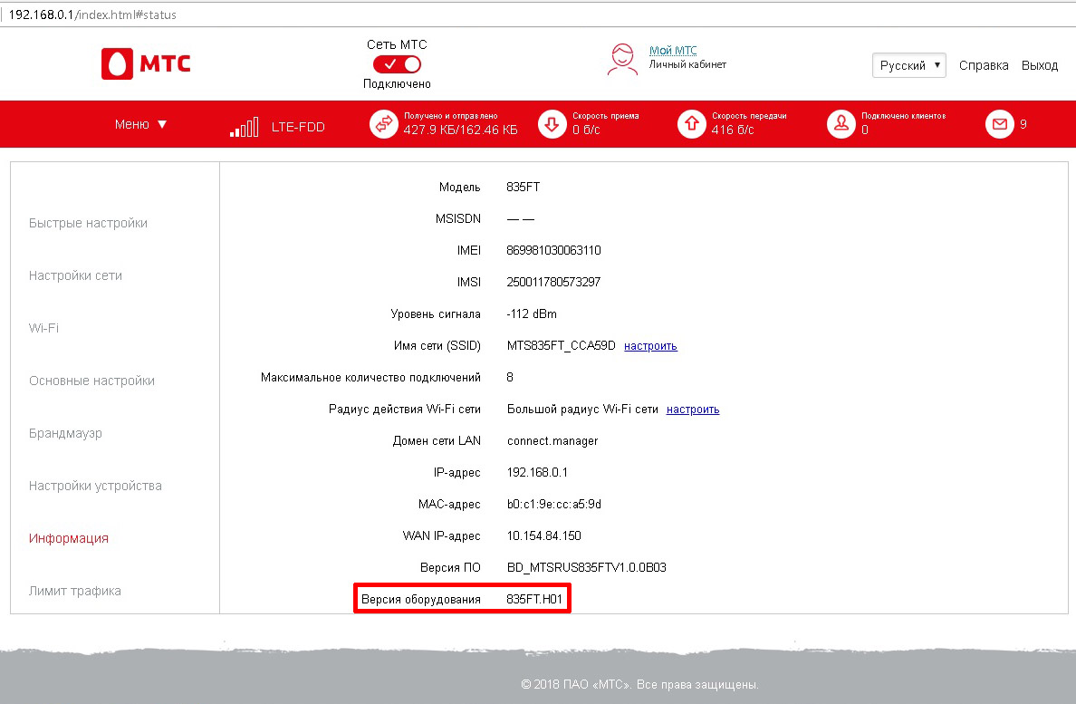The width and height of the screenshot is (1076, 704).
Task: Expand the Меню dropdown
Action: tap(140, 124)
